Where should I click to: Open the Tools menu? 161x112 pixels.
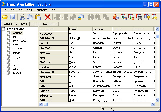coord(29,10)
